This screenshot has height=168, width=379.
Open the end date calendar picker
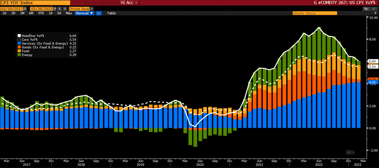(55, 9)
